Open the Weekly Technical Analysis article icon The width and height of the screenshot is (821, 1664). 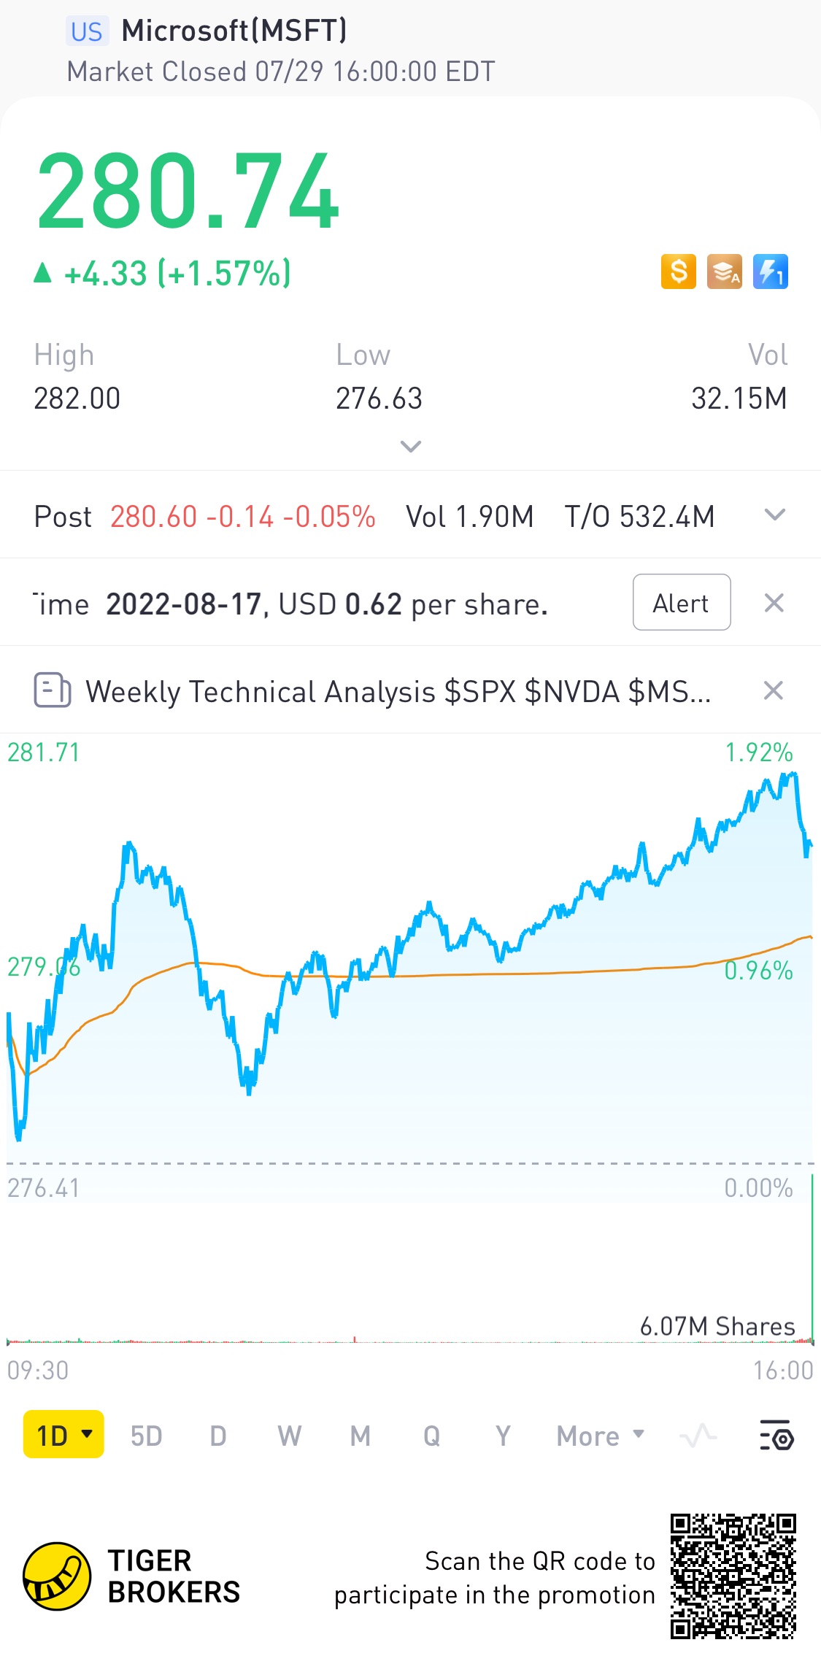53,690
